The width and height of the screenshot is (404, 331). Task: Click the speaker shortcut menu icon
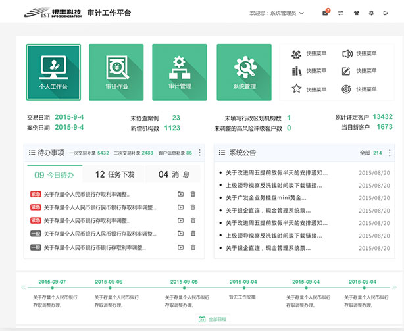click(347, 53)
